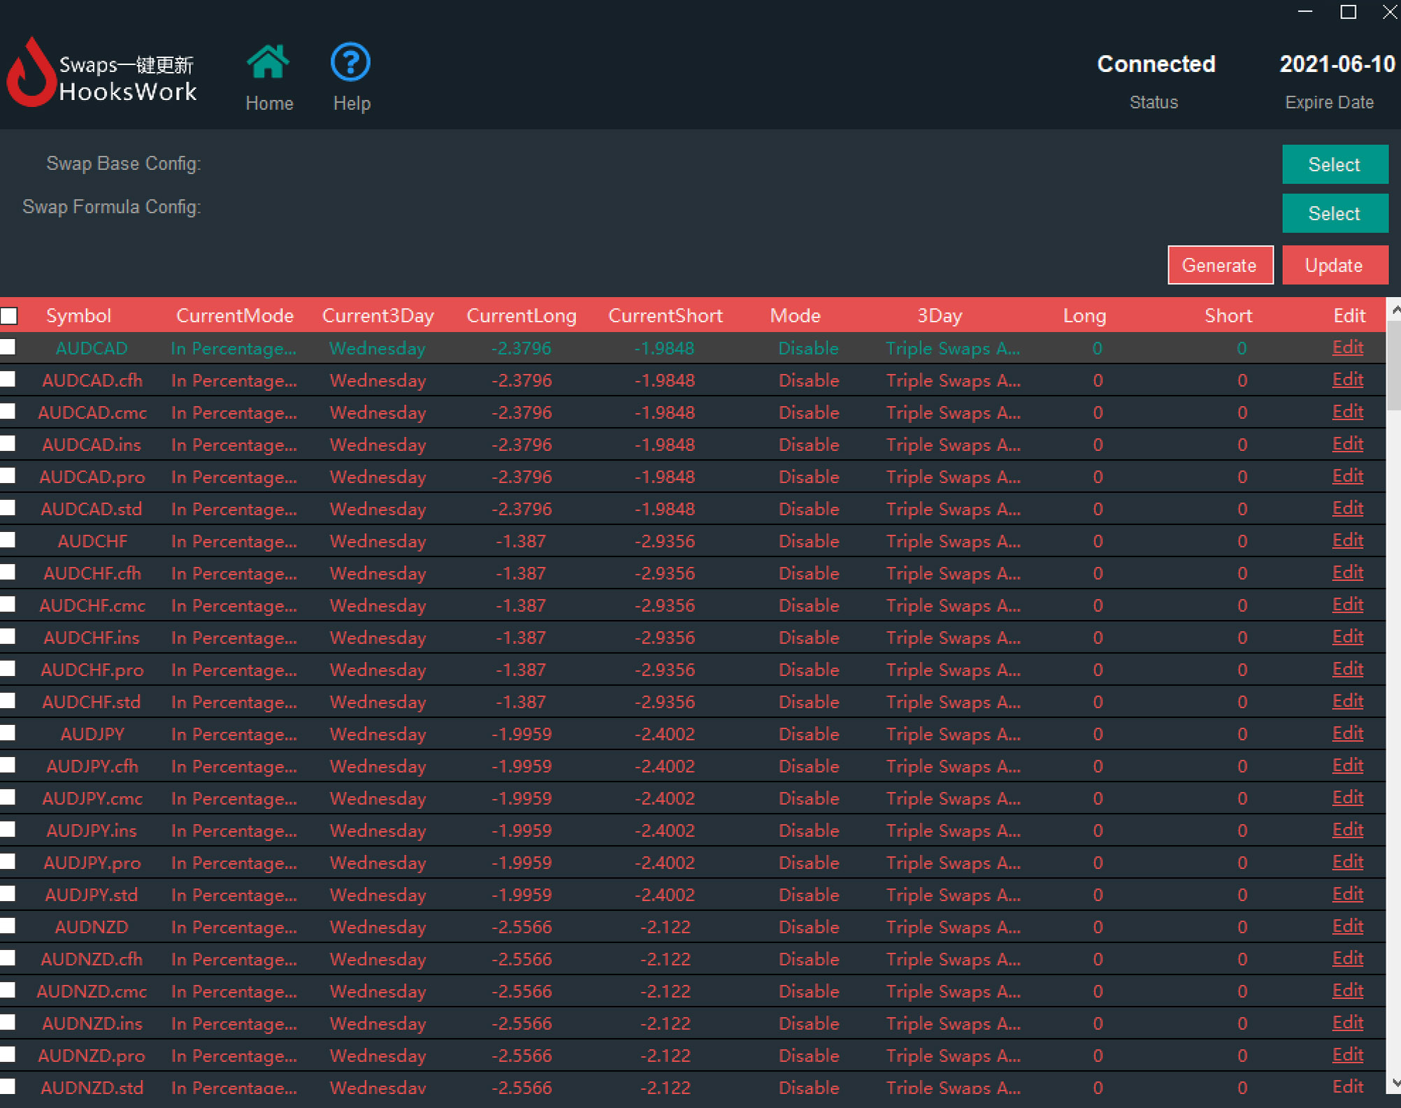This screenshot has height=1108, width=1401.
Task: Check the AUDCAD row checkbox
Action: (8, 347)
